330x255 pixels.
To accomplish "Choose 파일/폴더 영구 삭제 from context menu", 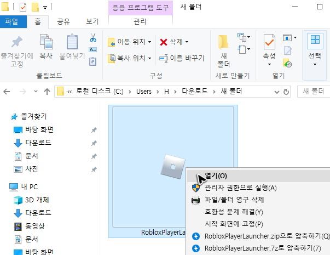I will 258,200.
